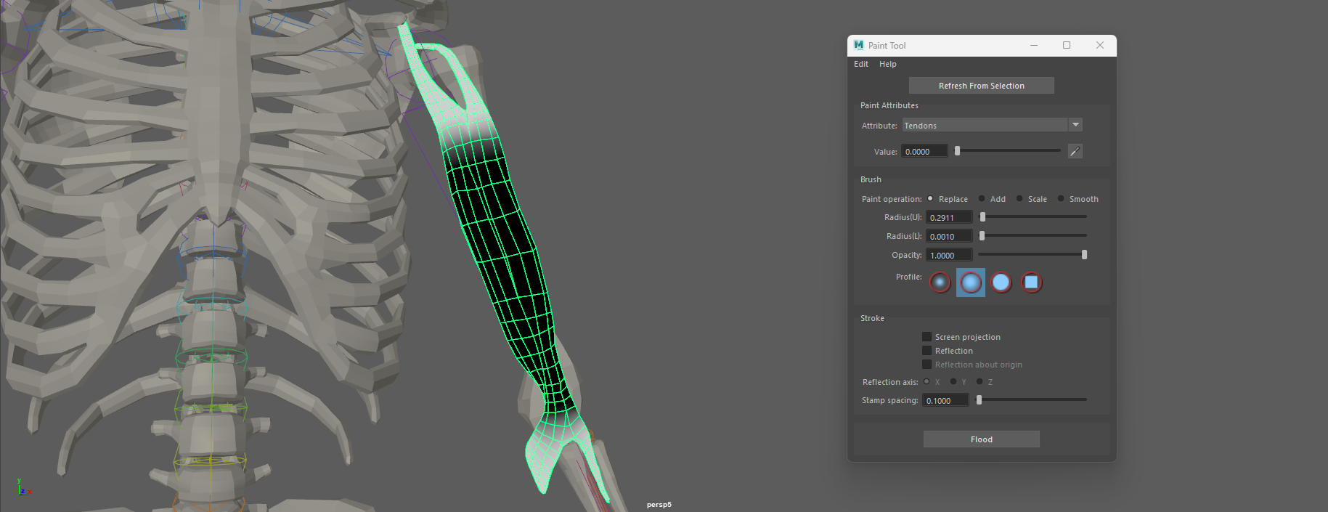Select the Gaussian brush profile
Viewport: 1328px width, 512px height.
point(940,283)
